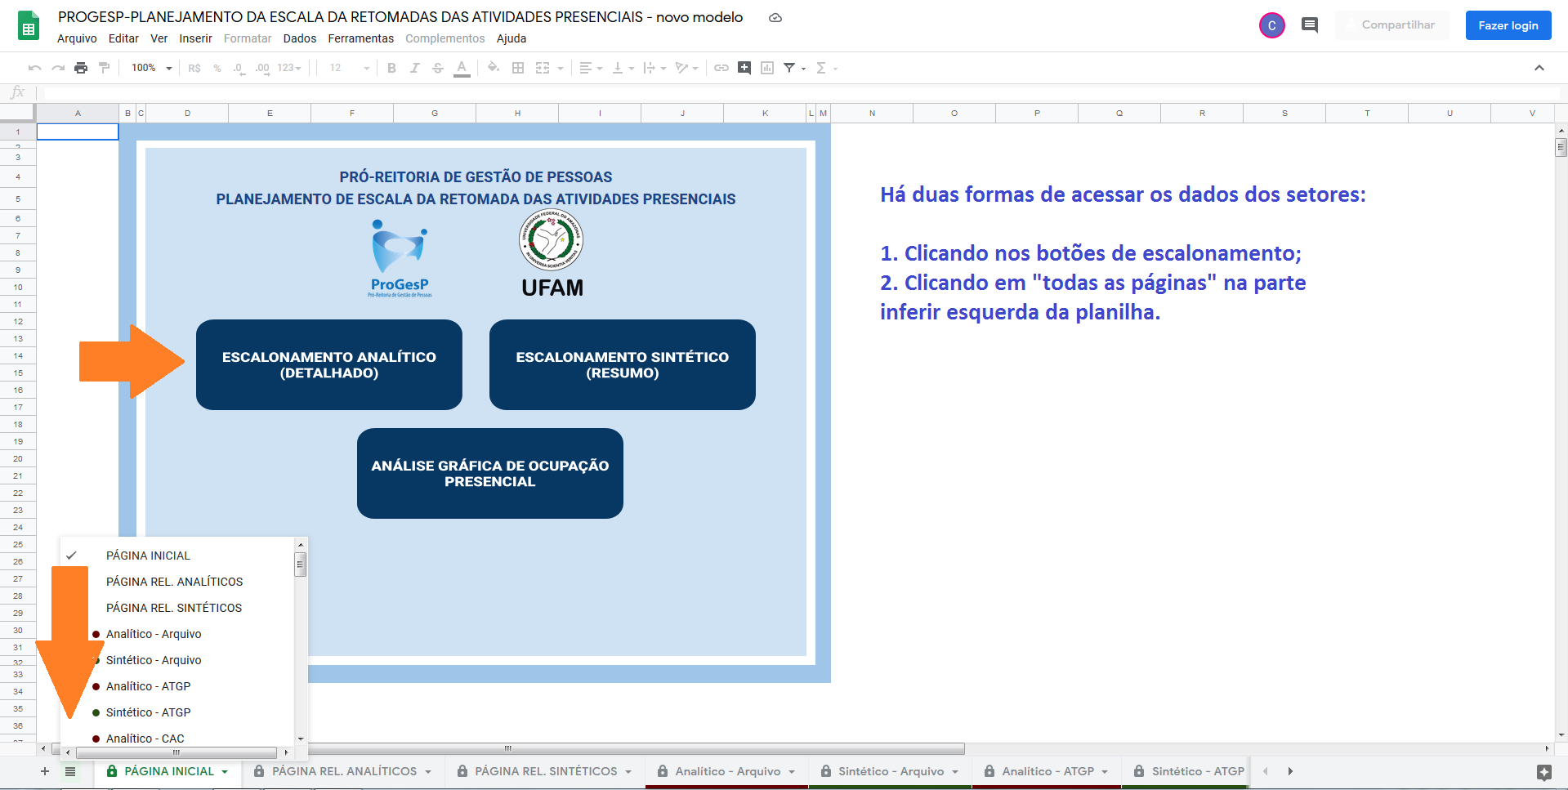Screen dimensions: 1568x790
Task: Open the Arquivo menu
Action: coord(77,38)
